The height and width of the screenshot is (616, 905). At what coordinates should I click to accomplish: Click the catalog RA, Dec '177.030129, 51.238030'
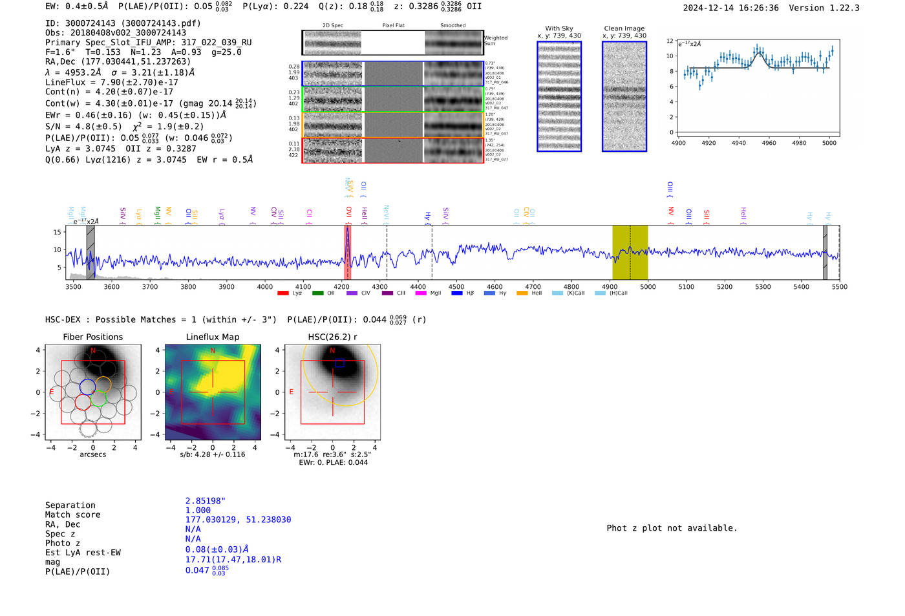[239, 520]
